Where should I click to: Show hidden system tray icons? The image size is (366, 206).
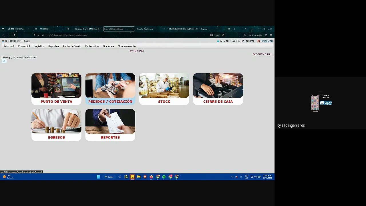click(232, 177)
